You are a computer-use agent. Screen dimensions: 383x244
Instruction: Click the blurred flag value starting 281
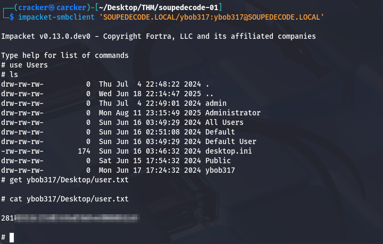point(70,218)
